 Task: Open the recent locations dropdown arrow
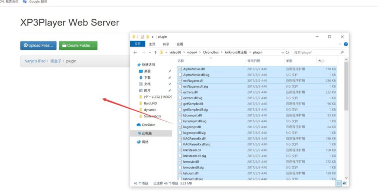click(150, 53)
